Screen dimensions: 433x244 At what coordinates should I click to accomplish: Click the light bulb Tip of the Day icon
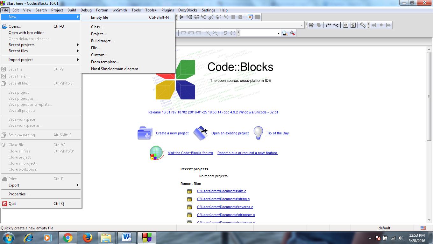coord(258,133)
